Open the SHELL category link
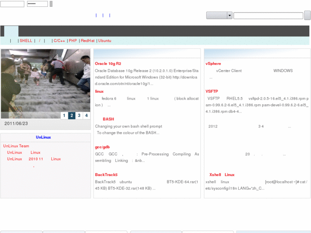311x233 pixels. (26, 41)
